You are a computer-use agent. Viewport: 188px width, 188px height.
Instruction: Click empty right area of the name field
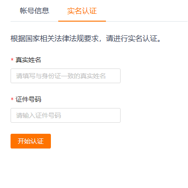[113, 76]
